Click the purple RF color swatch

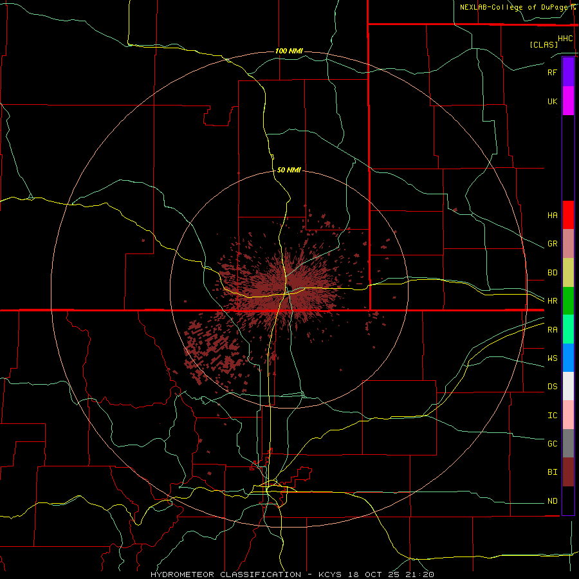click(568, 72)
